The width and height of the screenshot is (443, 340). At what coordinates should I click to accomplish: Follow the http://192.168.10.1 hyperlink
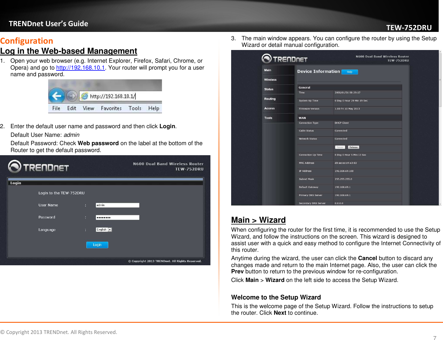81,68
